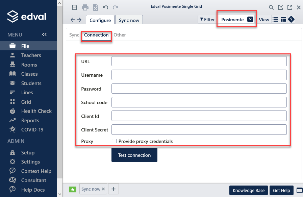303x197 pixels.
Task: Click the Get Help button
Action: coord(281,191)
